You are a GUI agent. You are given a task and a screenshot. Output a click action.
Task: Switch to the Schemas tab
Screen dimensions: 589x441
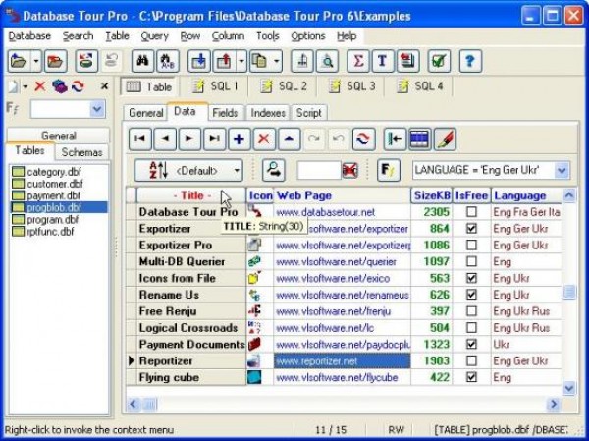coord(81,152)
